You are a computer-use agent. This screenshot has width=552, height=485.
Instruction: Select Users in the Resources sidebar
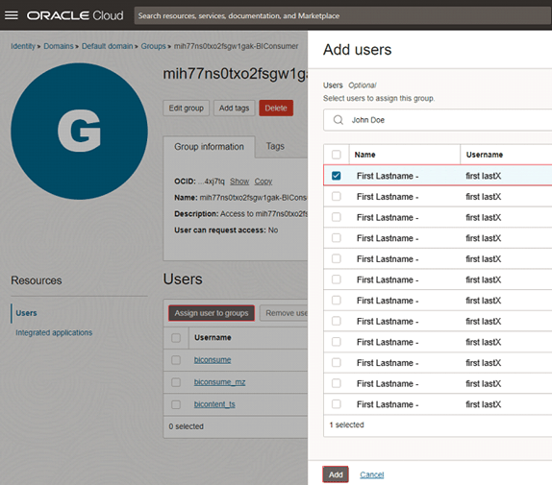(x=26, y=313)
